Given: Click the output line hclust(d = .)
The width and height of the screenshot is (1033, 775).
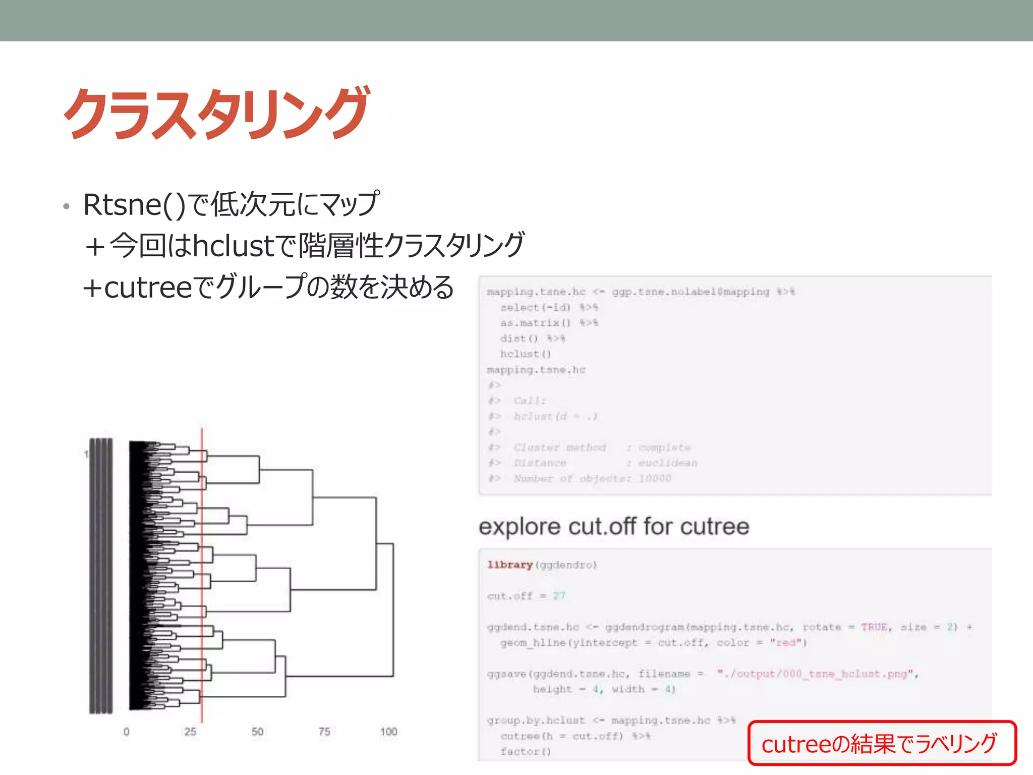Looking at the screenshot, I should pos(543,416).
